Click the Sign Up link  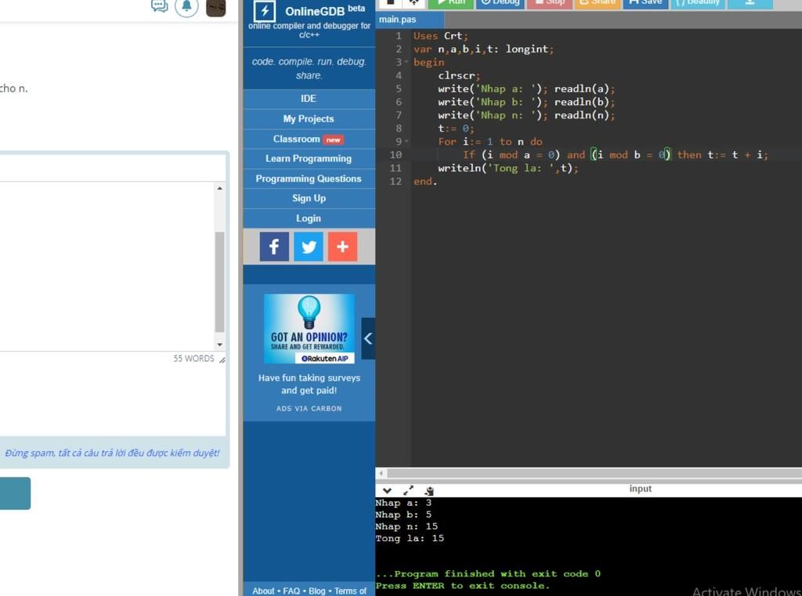[309, 199]
